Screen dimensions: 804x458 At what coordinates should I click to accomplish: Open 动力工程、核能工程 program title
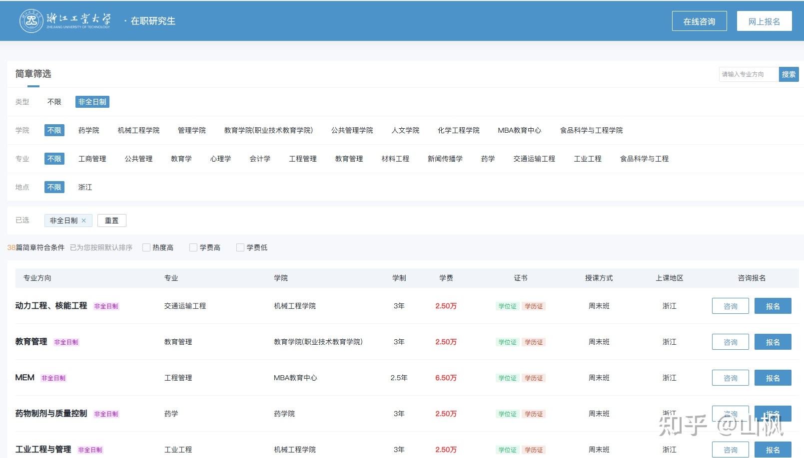click(x=51, y=305)
